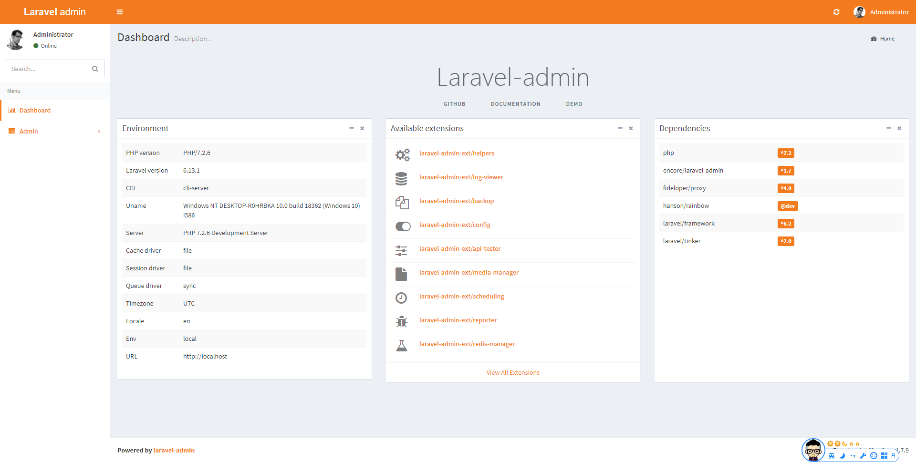Viewport: 916px width, 462px height.
Task: Open the DOCUMENTATION link
Action: 516,104
